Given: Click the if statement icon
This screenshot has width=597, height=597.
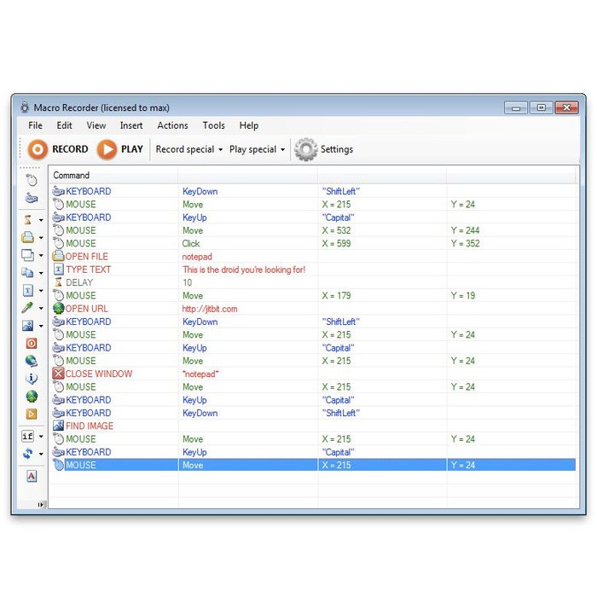Looking at the screenshot, I should (28, 436).
